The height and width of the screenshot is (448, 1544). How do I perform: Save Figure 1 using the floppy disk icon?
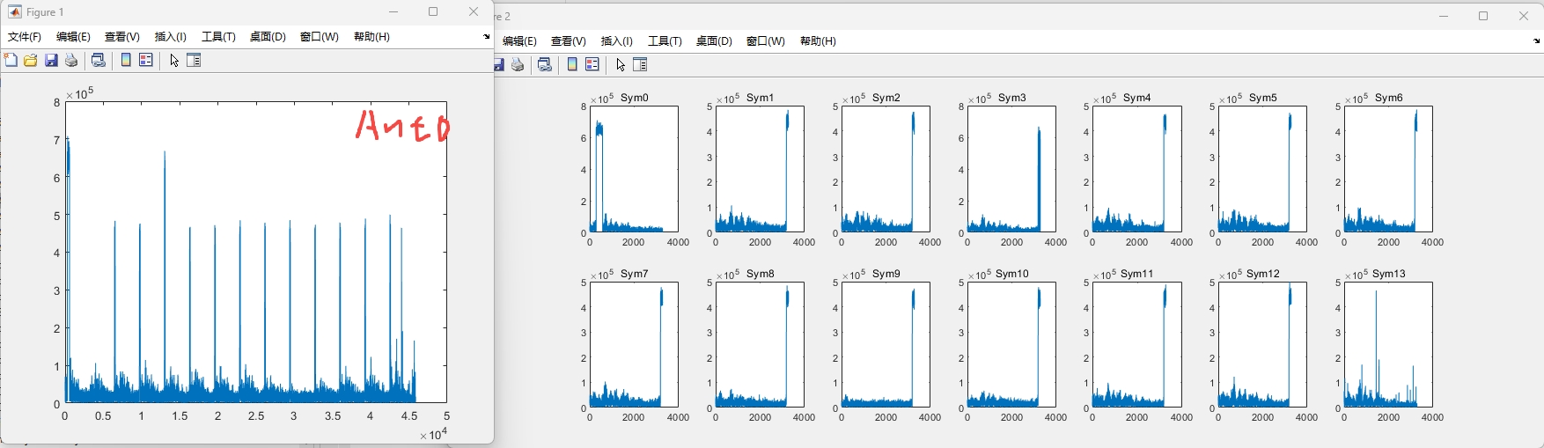(51, 61)
